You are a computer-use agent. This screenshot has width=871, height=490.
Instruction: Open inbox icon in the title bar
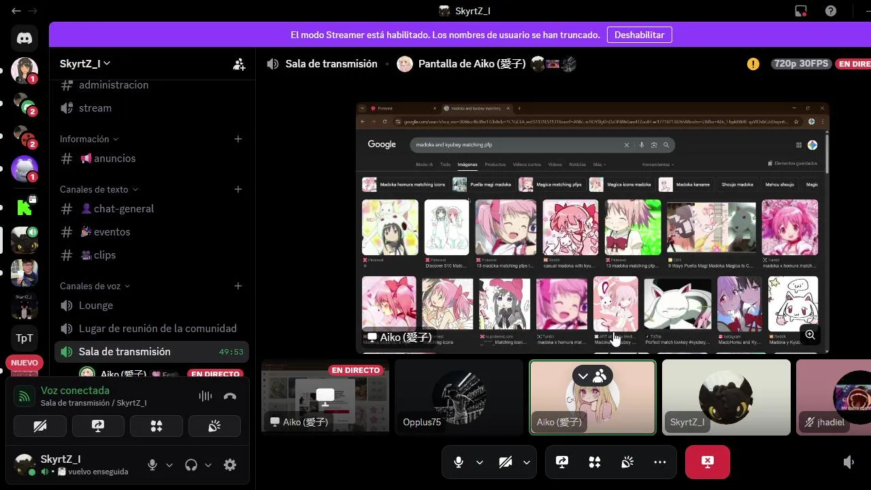pos(801,11)
